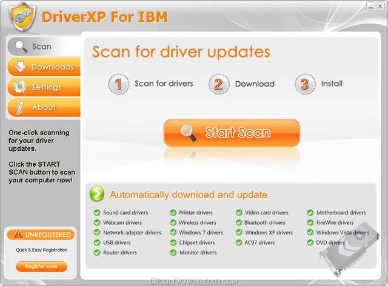
Task: Click the 'Motherboard drivers' text
Action: pyautogui.click(x=341, y=213)
